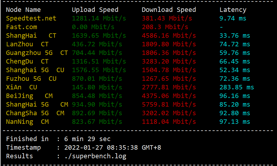Click download value '1806.36 Mbit/s'
This screenshot has height=166, width=277.
click(x=169, y=53)
